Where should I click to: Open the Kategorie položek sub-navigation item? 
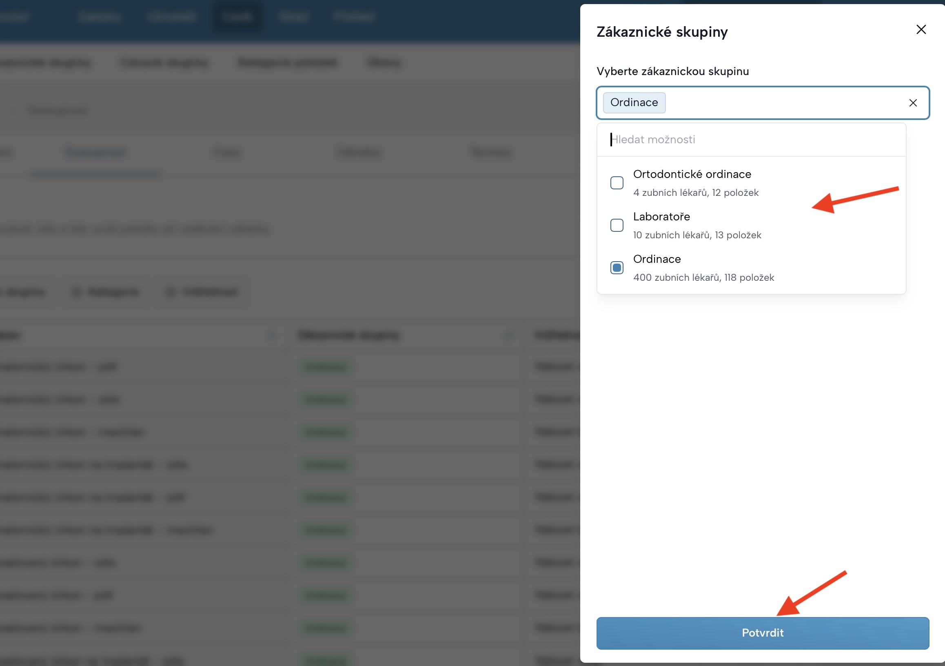287,62
